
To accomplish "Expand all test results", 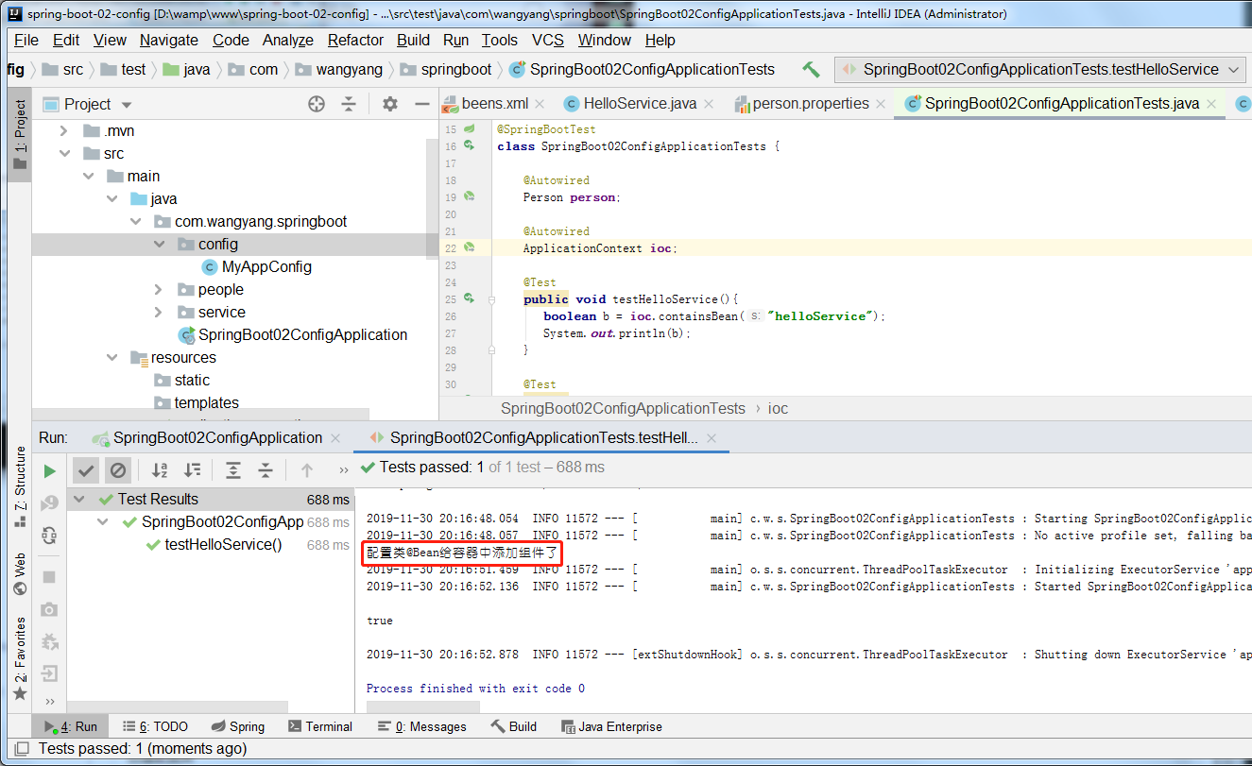I will point(233,469).
